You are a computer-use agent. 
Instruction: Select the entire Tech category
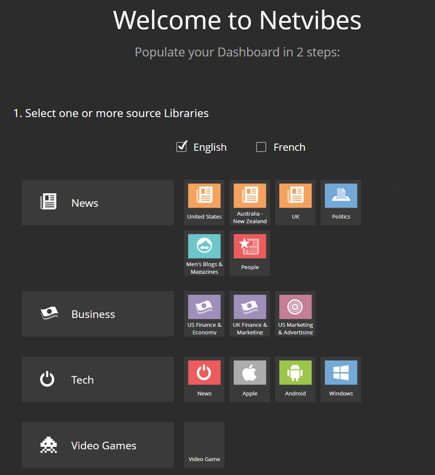(98, 379)
